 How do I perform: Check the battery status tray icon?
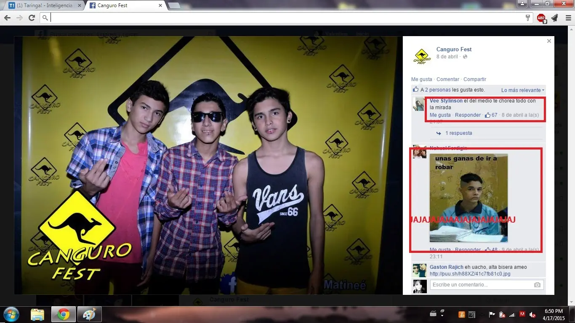pos(502,315)
